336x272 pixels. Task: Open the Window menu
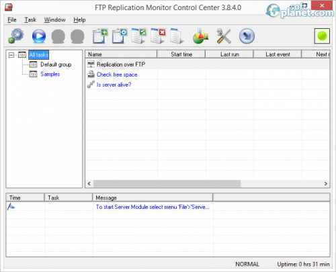(54, 19)
